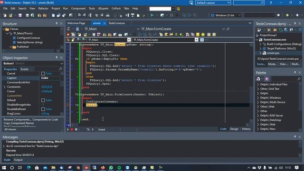Close the umain editor tab

pyautogui.click(x=104, y=23)
